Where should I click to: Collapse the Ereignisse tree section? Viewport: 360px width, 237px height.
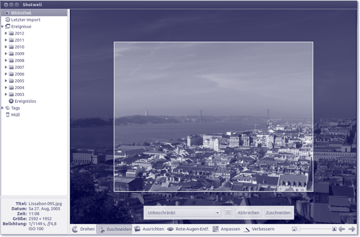(3, 27)
